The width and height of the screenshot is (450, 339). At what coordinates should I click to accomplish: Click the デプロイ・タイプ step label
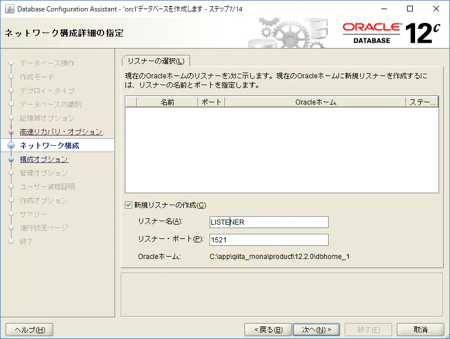coord(47,90)
